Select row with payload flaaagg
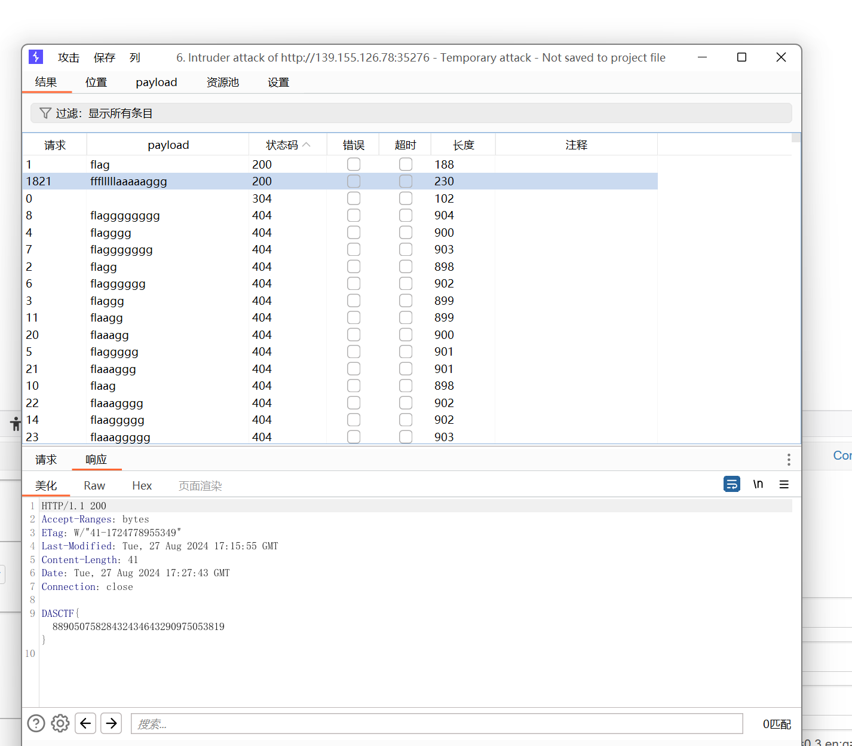852x746 pixels. coord(341,335)
